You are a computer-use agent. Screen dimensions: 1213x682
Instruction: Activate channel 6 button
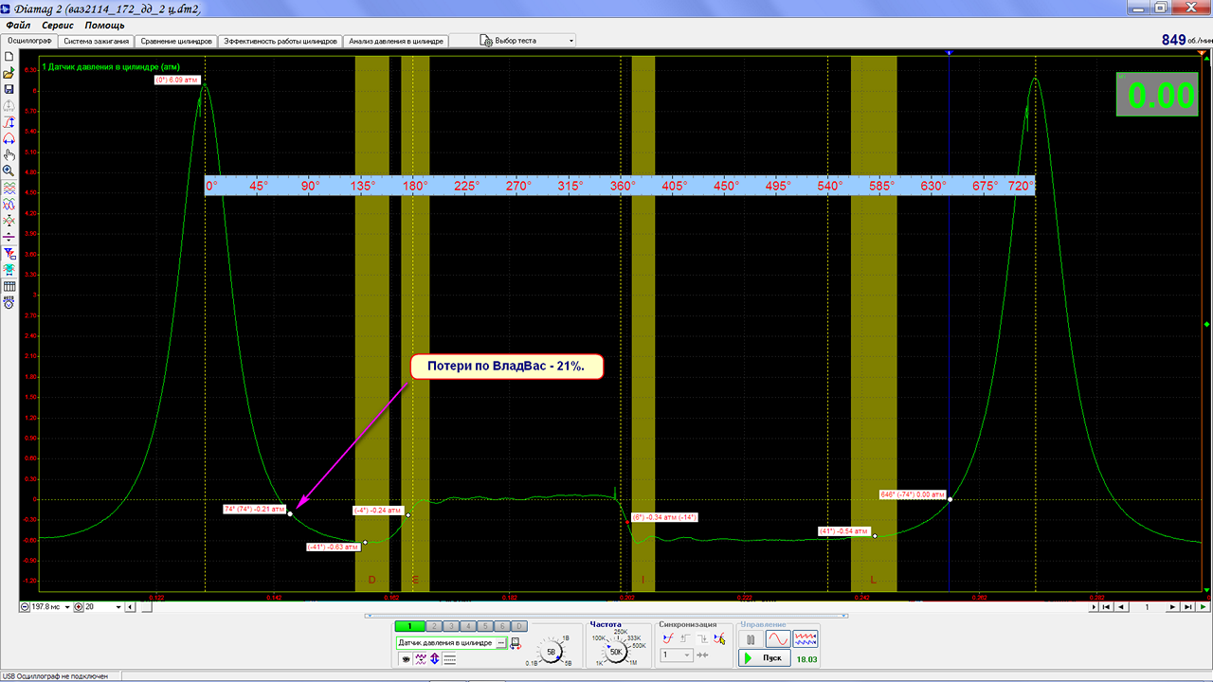tap(502, 625)
